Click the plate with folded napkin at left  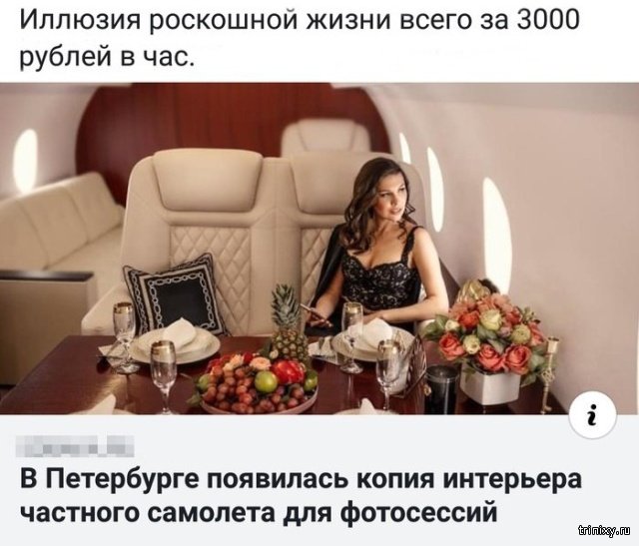(x=176, y=342)
